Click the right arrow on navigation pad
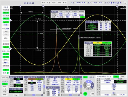 (92, 85)
